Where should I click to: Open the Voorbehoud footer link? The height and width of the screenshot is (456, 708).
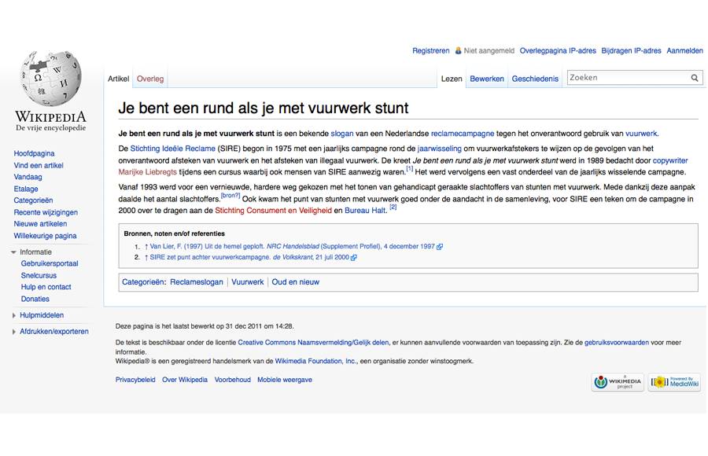pyautogui.click(x=233, y=381)
